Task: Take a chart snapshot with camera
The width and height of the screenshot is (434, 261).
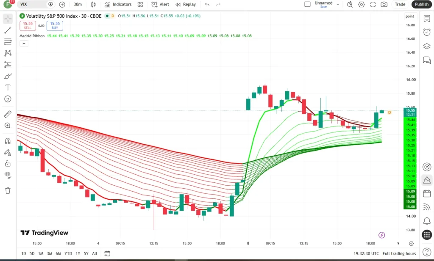Action: pos(384,4)
